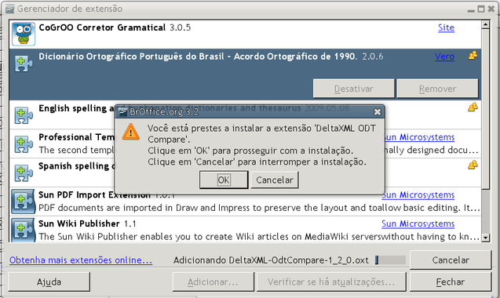Click the puzzle icon for Dicionário Ortográfico
The image size is (500, 298).
[24, 63]
